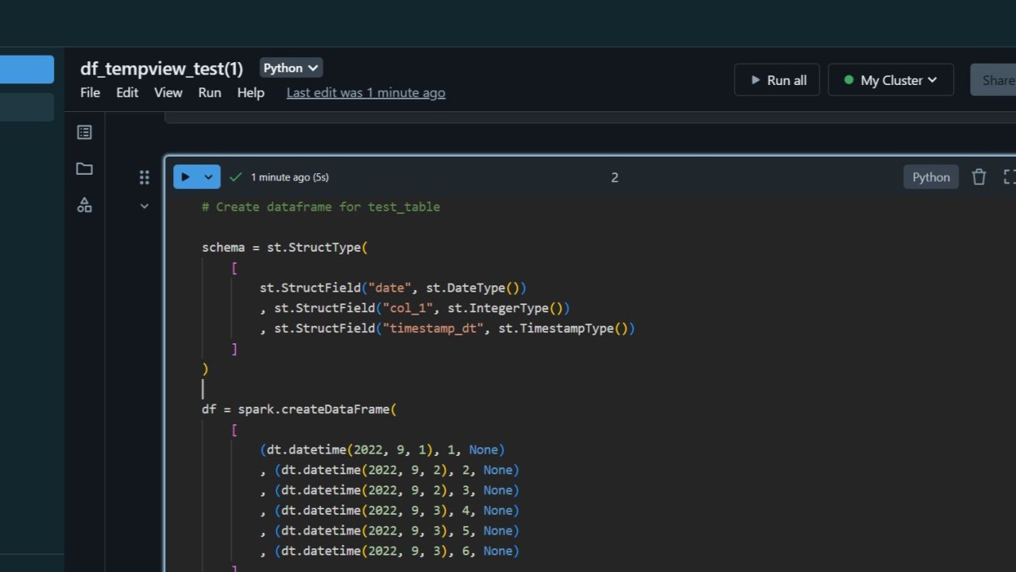The height and width of the screenshot is (572, 1016).
Task: Open run options arrow beside play button
Action: (208, 177)
